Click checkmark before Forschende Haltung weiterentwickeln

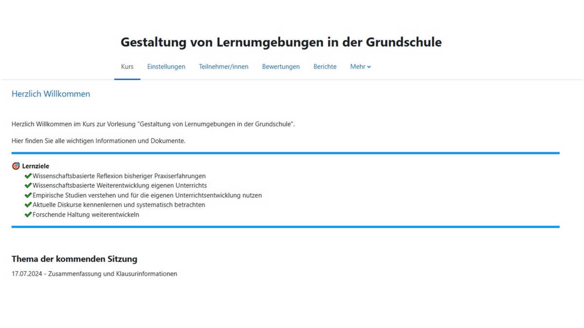tap(28, 214)
